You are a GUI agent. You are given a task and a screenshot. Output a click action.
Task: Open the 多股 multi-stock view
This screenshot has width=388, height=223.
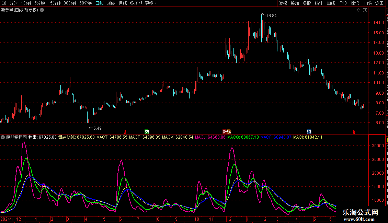307,3
